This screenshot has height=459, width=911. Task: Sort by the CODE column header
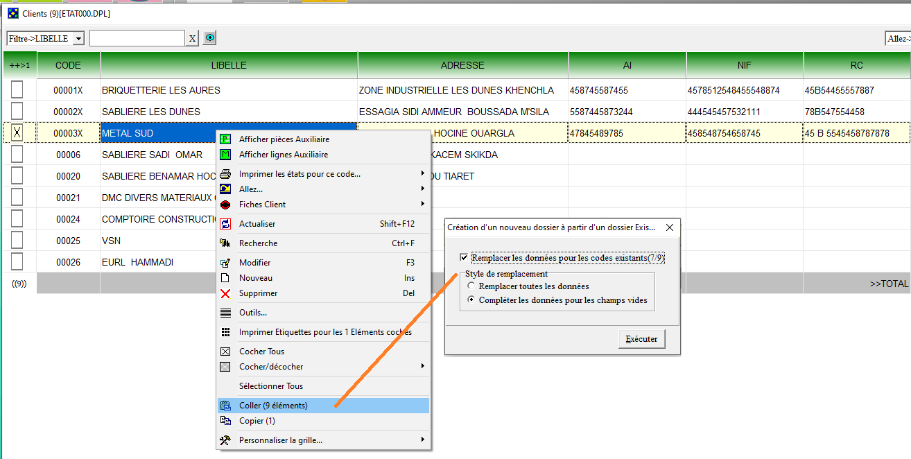pos(69,66)
